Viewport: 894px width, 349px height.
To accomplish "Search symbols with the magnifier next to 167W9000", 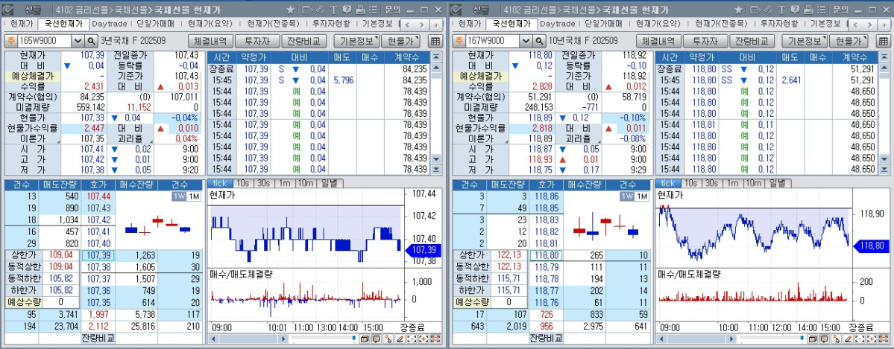I will coord(539,41).
